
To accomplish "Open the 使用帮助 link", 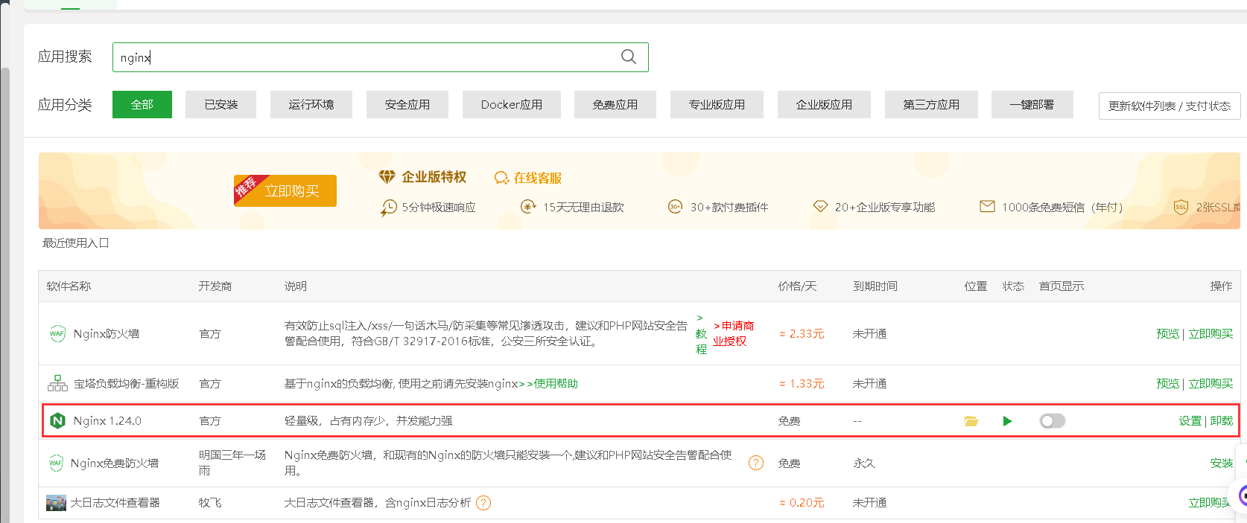I will click(556, 384).
